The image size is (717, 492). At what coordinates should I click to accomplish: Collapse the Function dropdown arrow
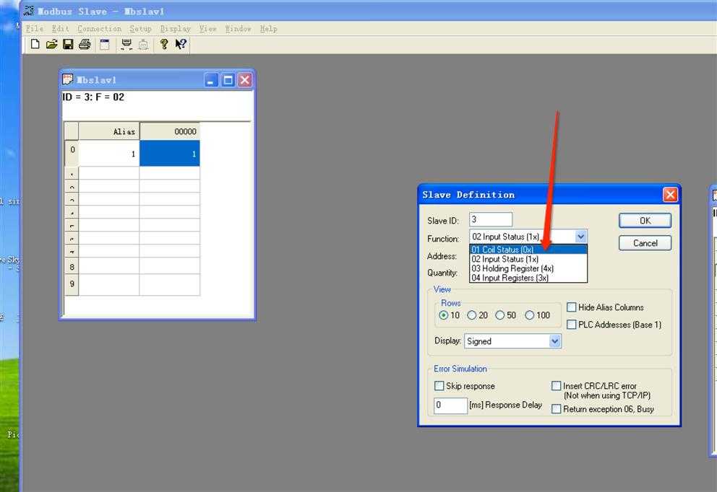point(580,237)
